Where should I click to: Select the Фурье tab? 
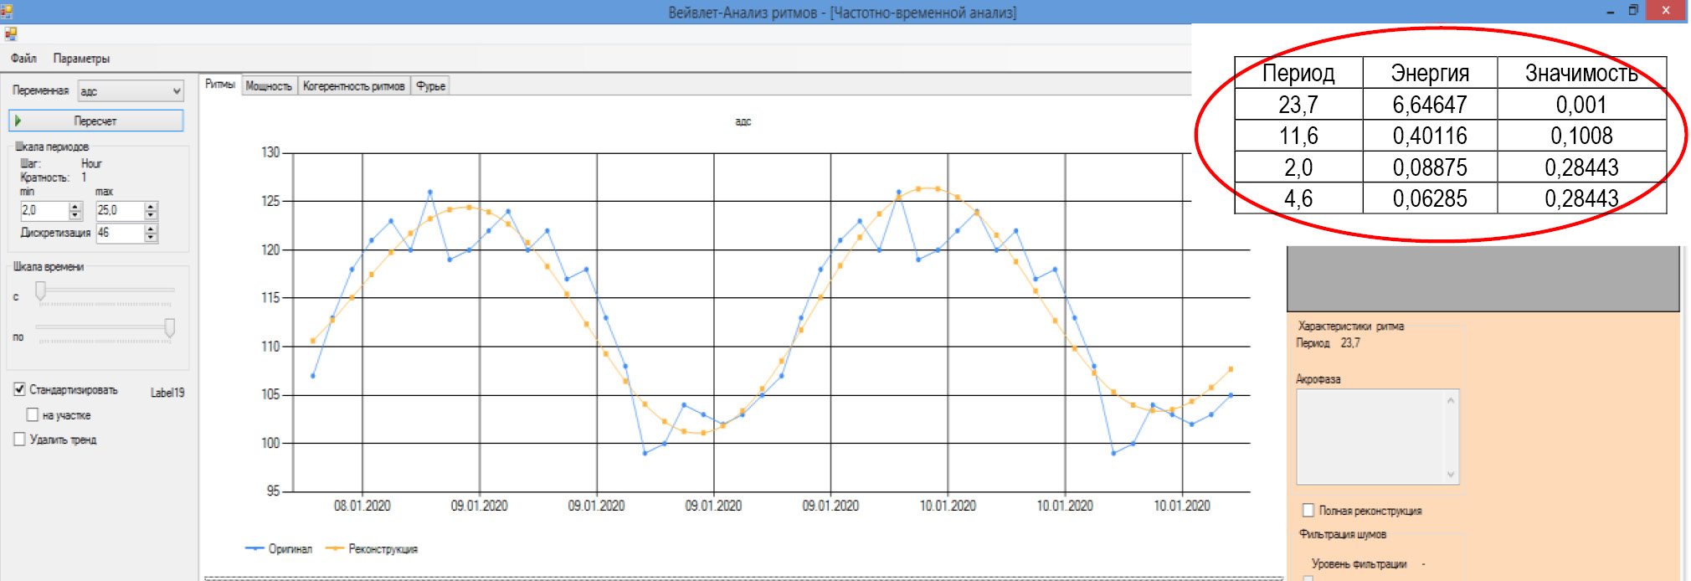[430, 85]
